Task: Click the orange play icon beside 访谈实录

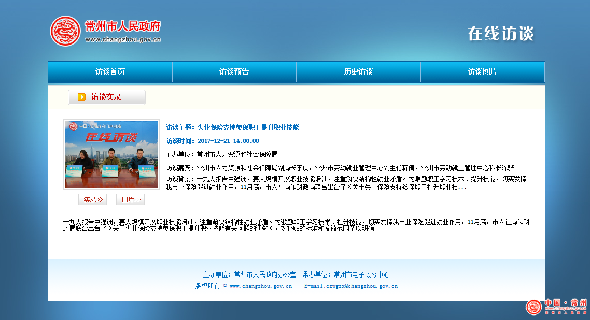Action: (x=82, y=97)
